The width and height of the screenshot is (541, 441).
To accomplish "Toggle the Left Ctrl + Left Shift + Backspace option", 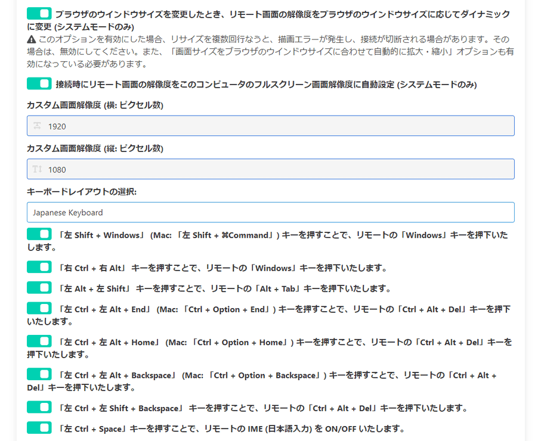I will coord(39,408).
